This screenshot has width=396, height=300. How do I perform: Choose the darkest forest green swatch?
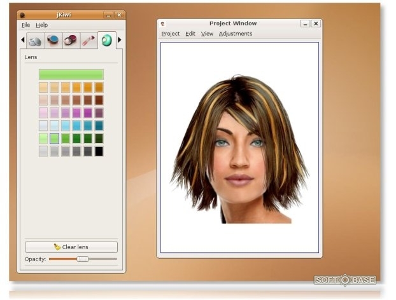[x=99, y=139]
